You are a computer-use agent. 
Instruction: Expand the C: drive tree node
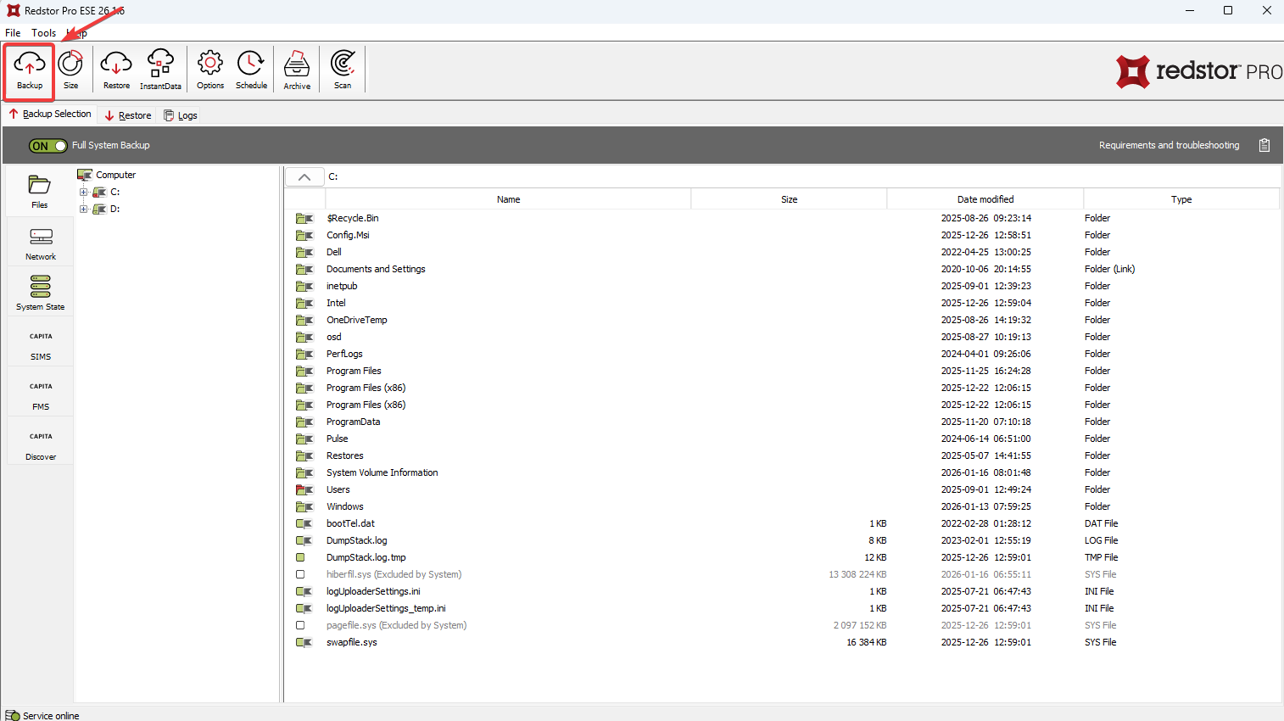coord(83,192)
